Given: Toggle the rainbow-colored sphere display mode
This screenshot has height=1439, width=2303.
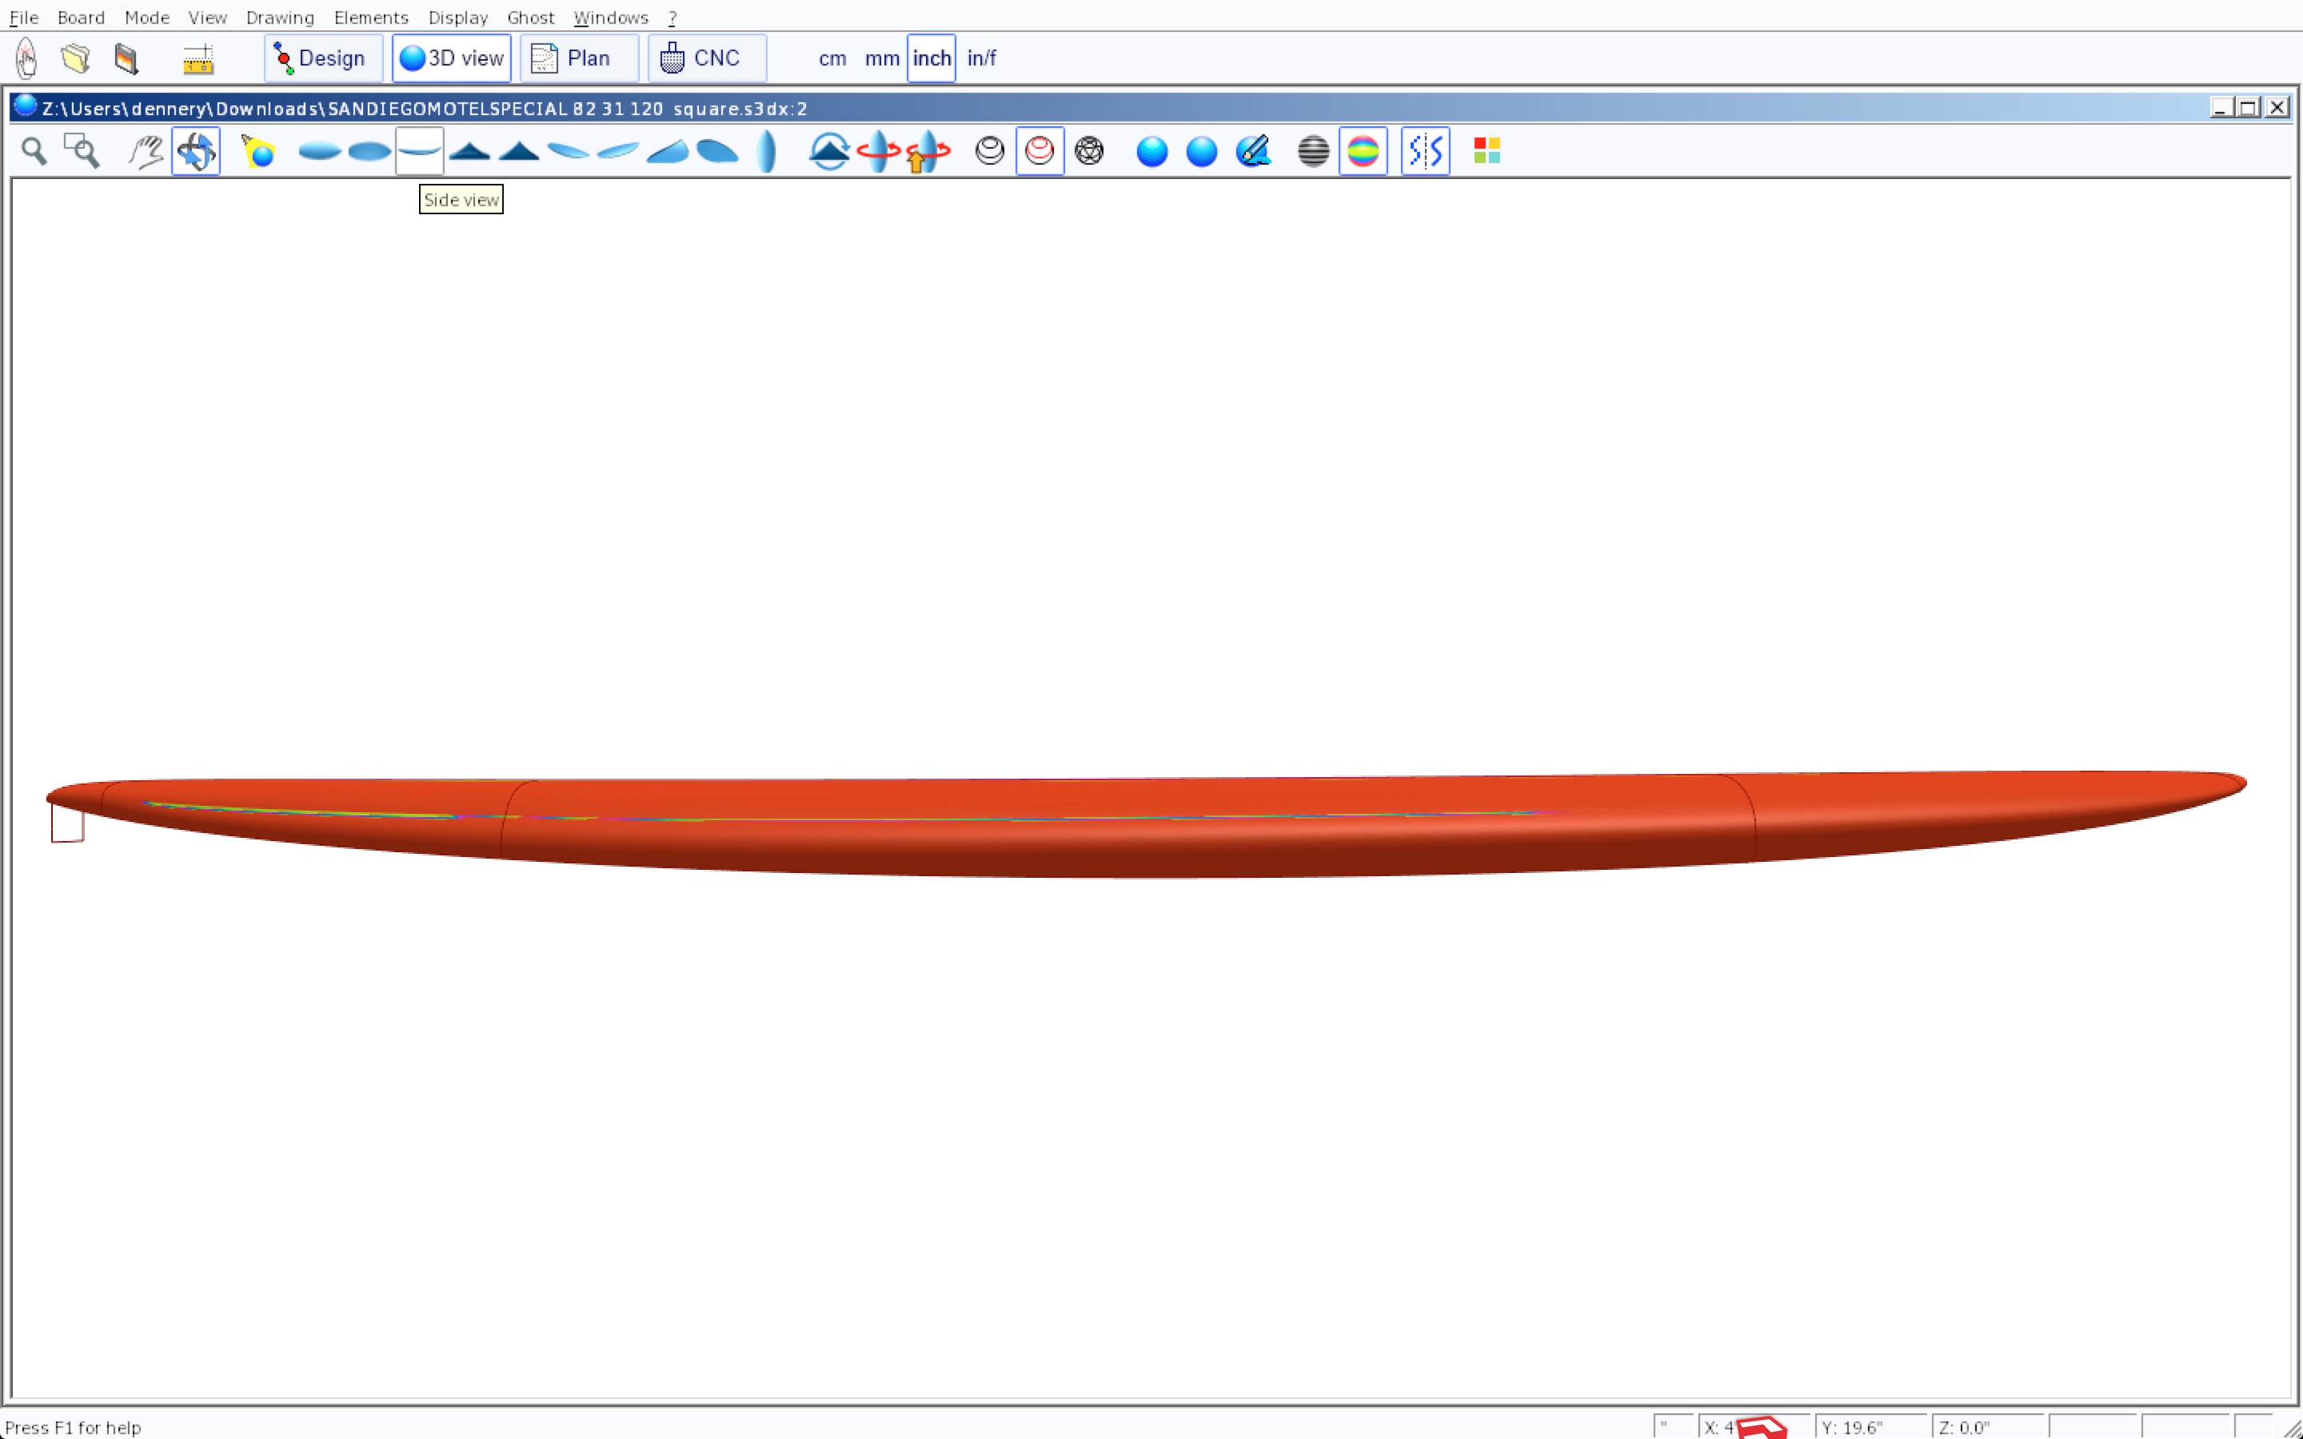Looking at the screenshot, I should point(1363,151).
